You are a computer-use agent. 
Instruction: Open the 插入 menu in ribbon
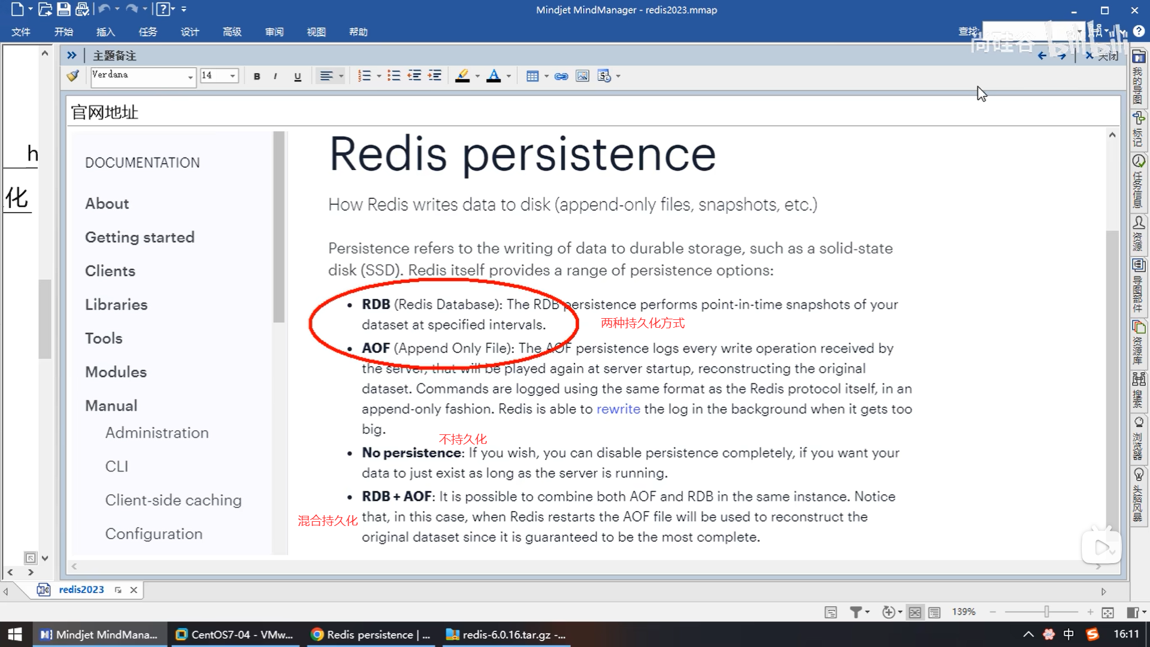tap(105, 32)
